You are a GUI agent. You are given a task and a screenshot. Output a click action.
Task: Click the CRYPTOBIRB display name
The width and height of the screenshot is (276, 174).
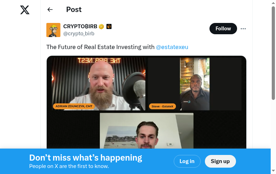(80, 26)
